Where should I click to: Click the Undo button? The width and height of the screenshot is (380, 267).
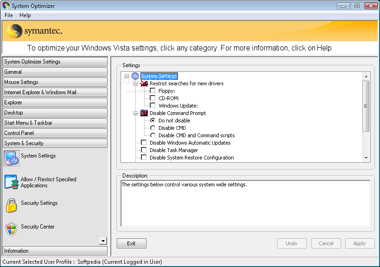pos(292,243)
